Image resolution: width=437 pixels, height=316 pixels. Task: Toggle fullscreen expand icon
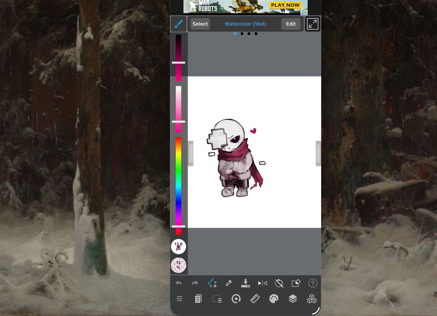pos(312,24)
